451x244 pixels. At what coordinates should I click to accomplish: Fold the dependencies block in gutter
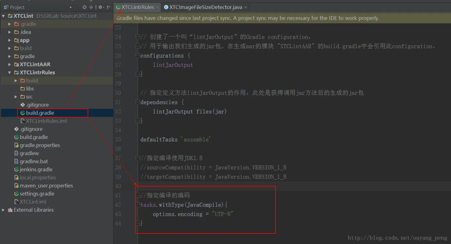[x=138, y=102]
